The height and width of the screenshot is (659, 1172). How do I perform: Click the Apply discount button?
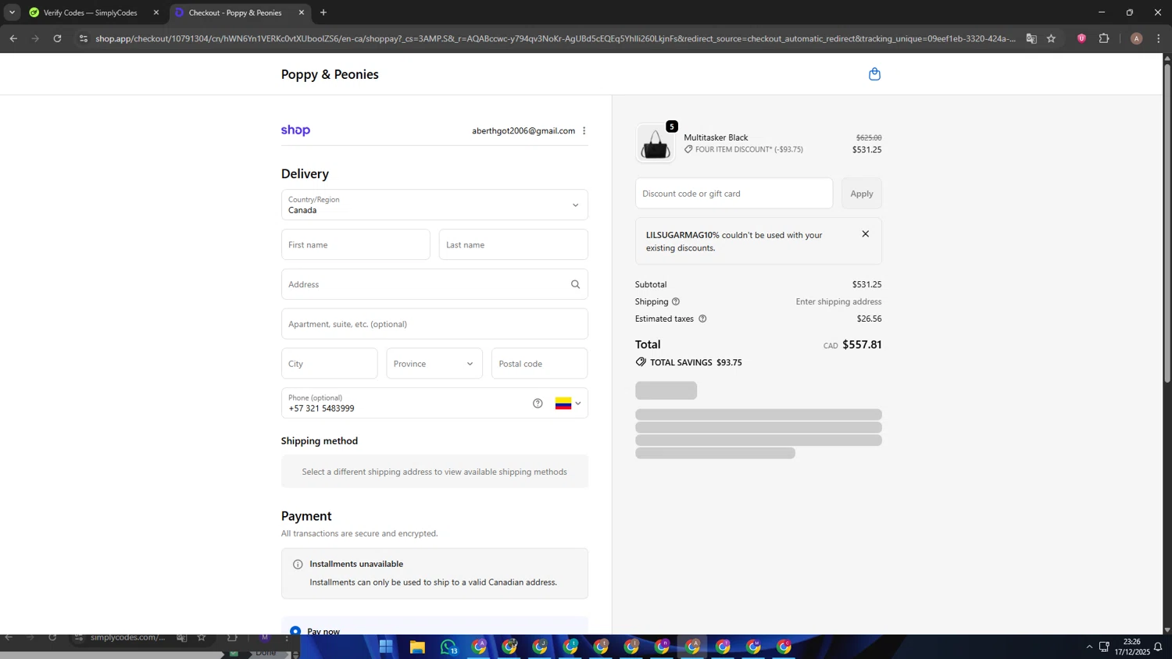[862, 194]
